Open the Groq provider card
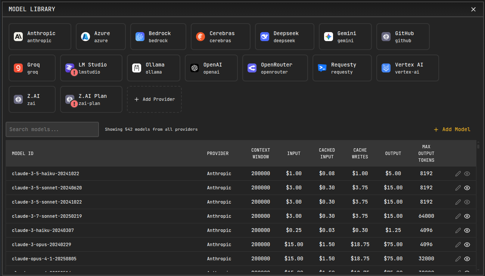Screen dimensions: 485x276 tap(32, 68)
